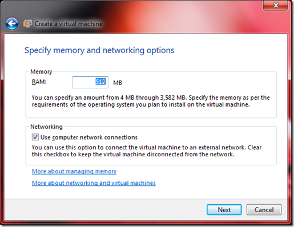Click the Memory group box title
The height and width of the screenshot is (227, 294).
coord(41,72)
